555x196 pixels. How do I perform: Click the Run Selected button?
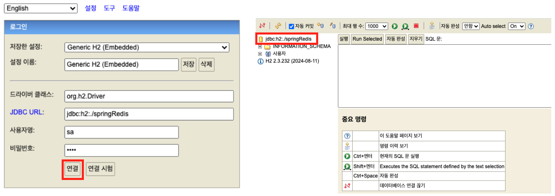(367, 39)
